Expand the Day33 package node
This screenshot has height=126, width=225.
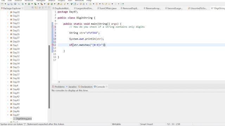(8, 60)
